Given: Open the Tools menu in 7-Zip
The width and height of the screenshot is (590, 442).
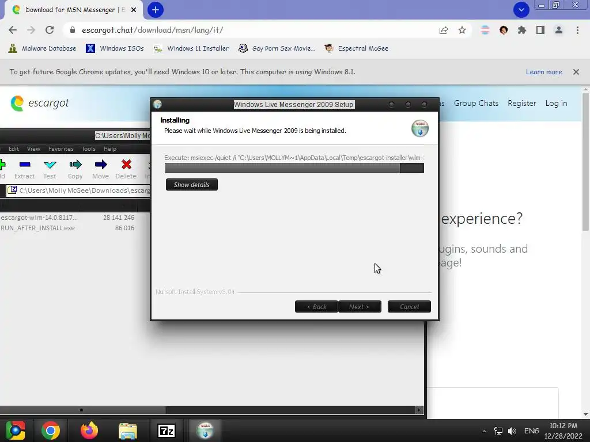Looking at the screenshot, I should coord(88,149).
